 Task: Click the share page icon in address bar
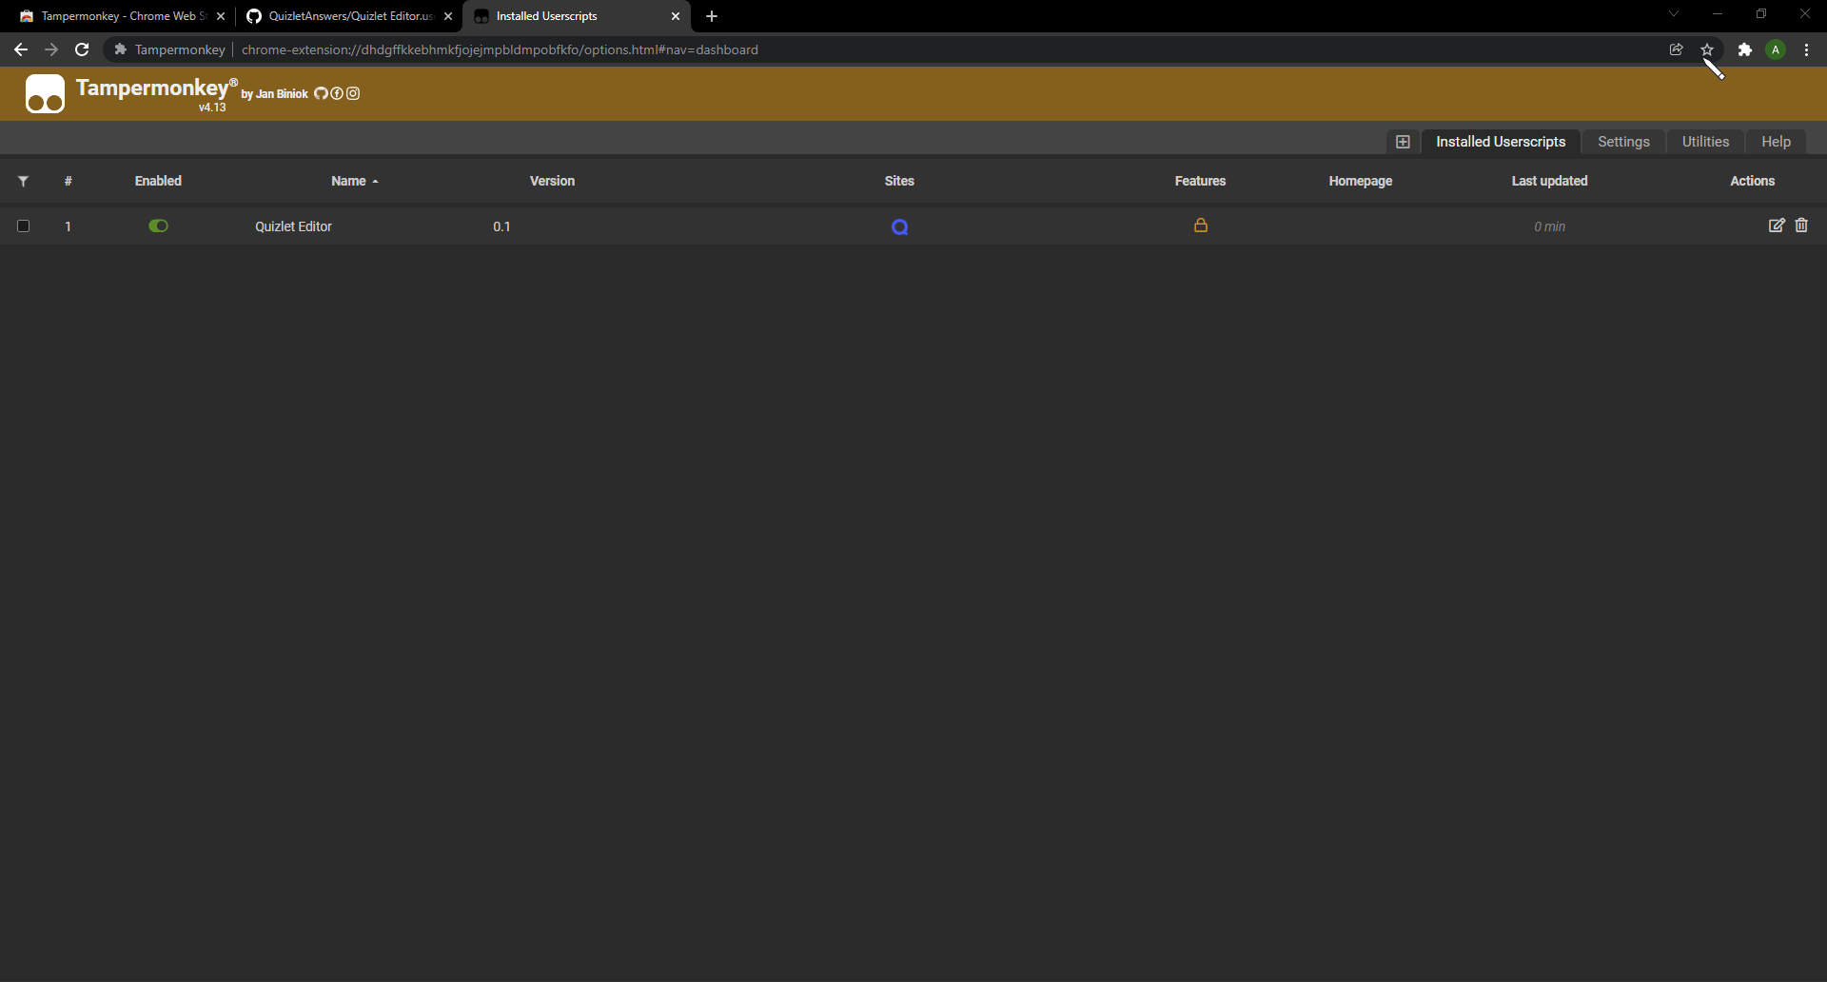tap(1677, 49)
